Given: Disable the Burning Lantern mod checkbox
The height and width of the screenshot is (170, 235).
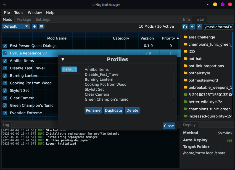Looking at the screenshot, I should tap(5, 75).
